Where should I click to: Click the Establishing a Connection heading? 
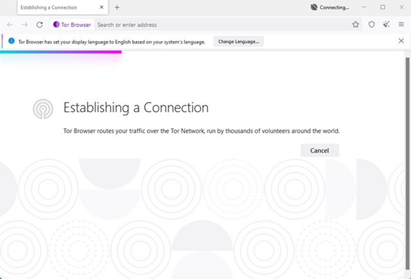coord(136,108)
